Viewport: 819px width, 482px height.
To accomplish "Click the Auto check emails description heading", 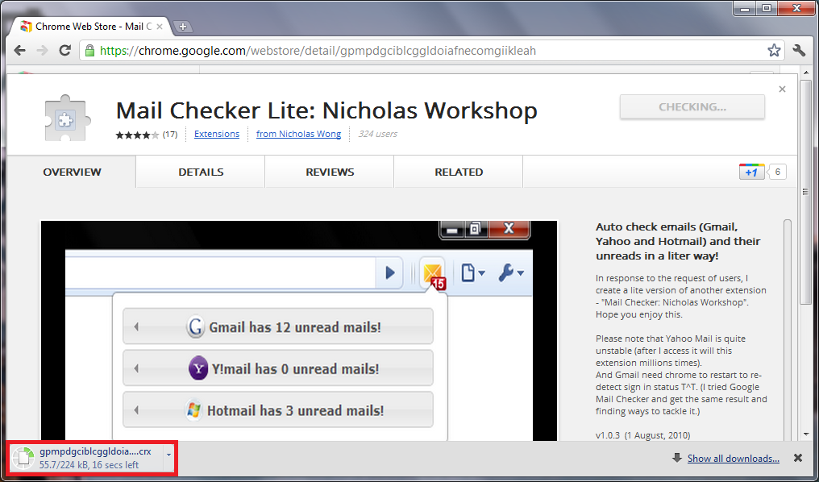I will click(678, 242).
